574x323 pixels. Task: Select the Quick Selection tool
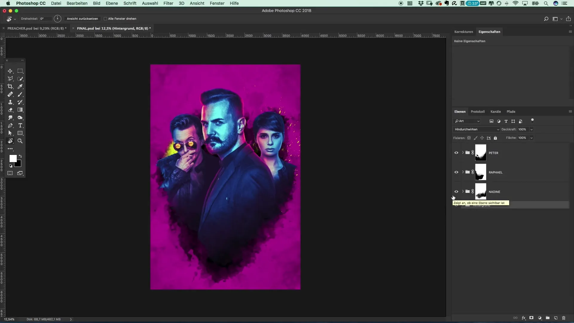[x=20, y=79]
